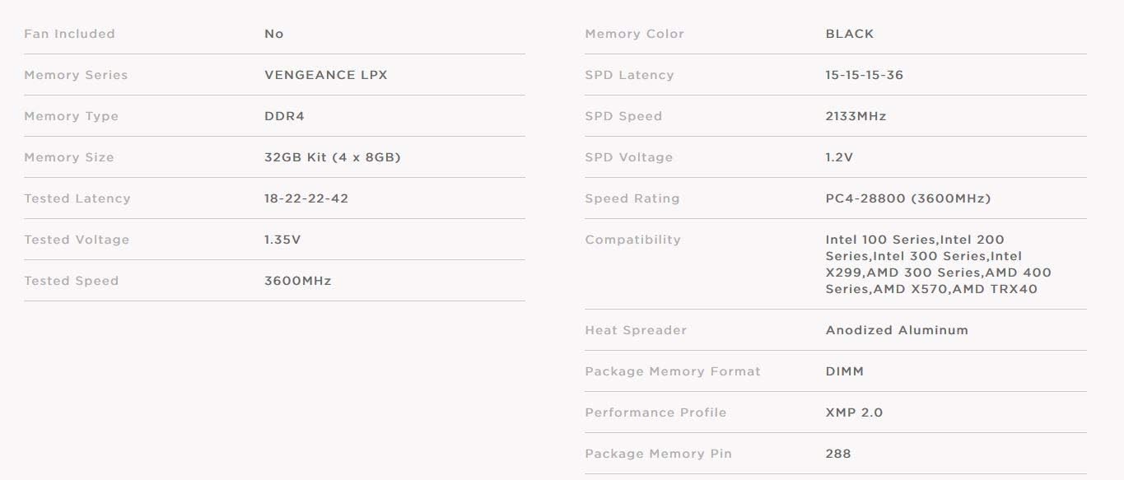Click the "DDR4" memory type value

pos(284,116)
